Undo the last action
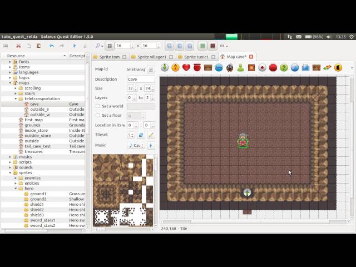Image resolution: width=356 pixels, height=267 pixels. click(52, 46)
